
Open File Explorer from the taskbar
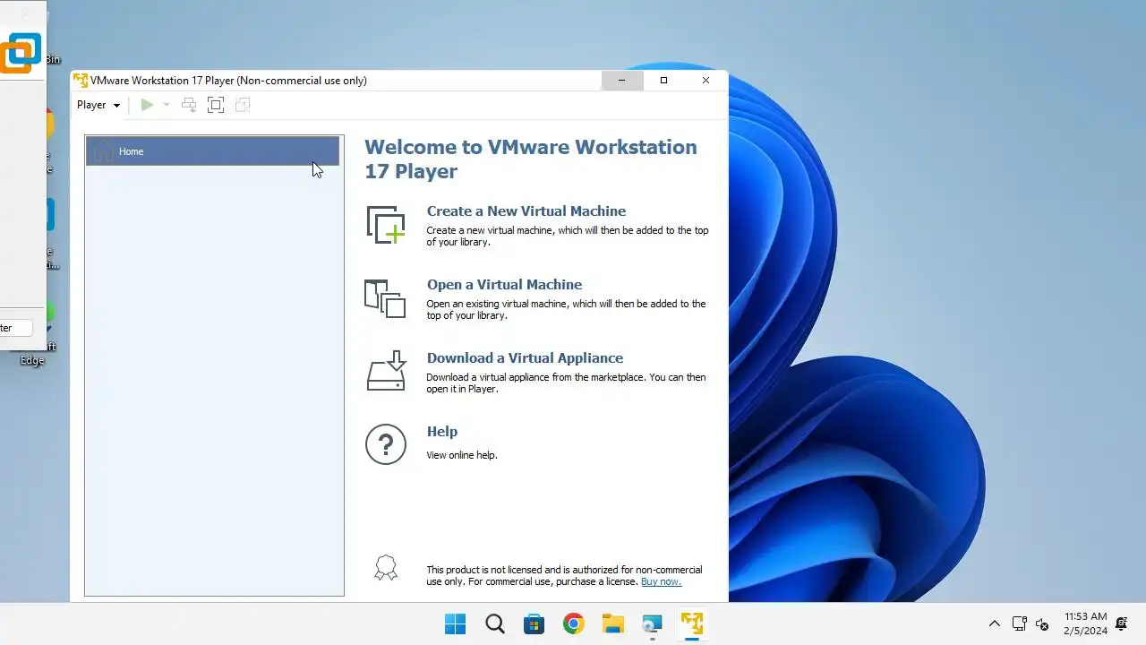click(x=613, y=624)
